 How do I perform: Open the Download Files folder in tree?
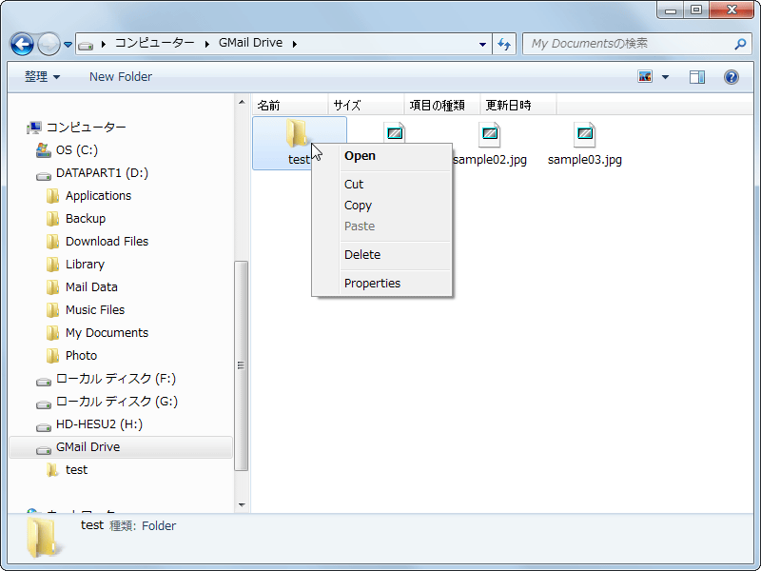107,242
